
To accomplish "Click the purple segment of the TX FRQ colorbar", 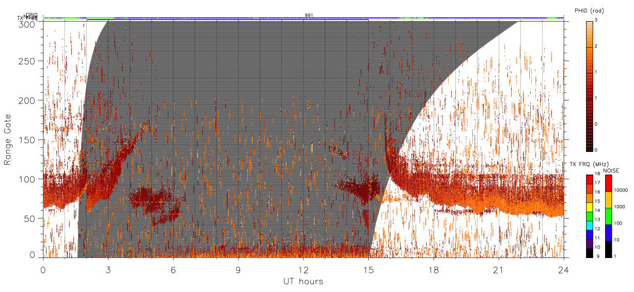I will (x=589, y=245).
